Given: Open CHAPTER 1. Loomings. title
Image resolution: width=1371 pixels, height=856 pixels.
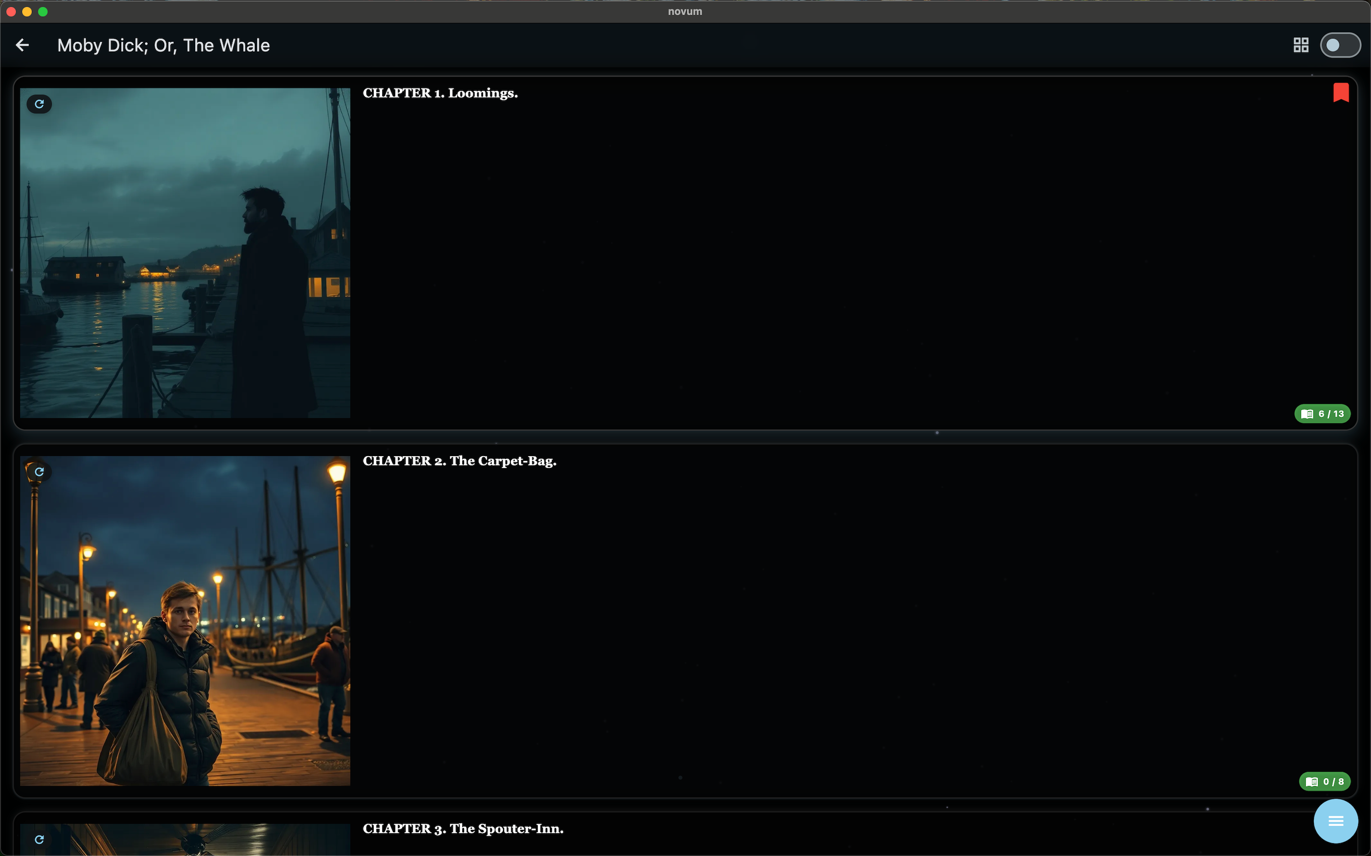Looking at the screenshot, I should point(440,93).
